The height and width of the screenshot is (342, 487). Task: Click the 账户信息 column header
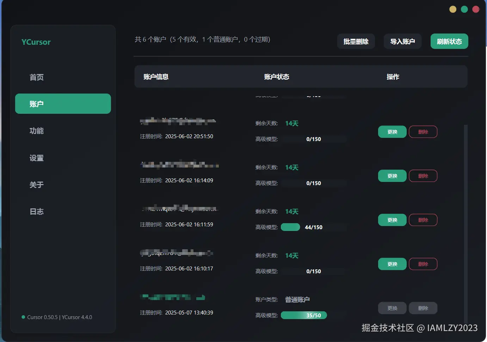[x=156, y=77]
